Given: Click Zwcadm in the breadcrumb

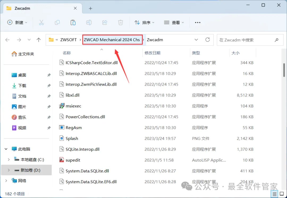Looking at the screenshot, I should pos(155,40).
